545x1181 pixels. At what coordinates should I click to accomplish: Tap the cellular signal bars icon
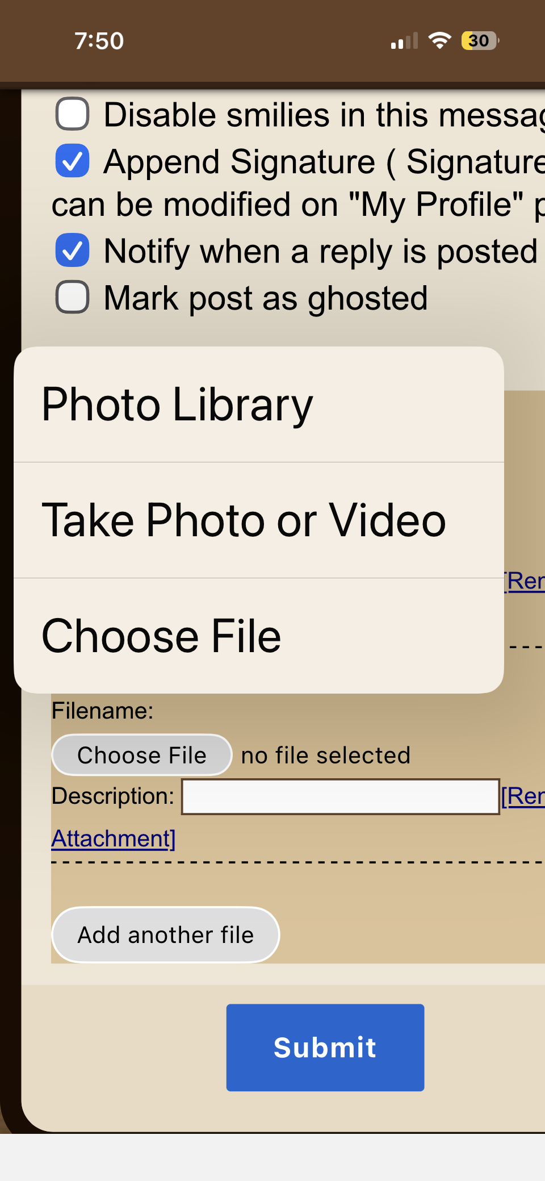404,41
